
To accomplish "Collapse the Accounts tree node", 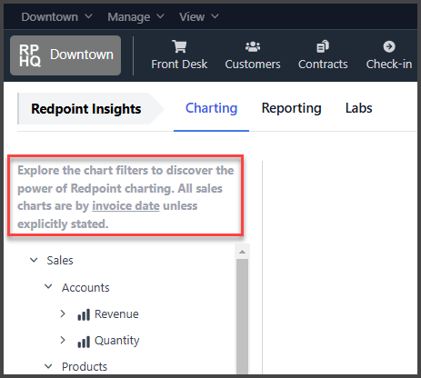I will 48,286.
